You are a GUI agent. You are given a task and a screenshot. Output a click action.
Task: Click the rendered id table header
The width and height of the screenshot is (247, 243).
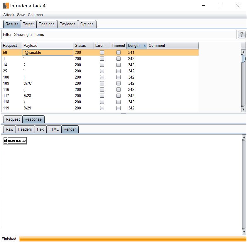(5, 140)
